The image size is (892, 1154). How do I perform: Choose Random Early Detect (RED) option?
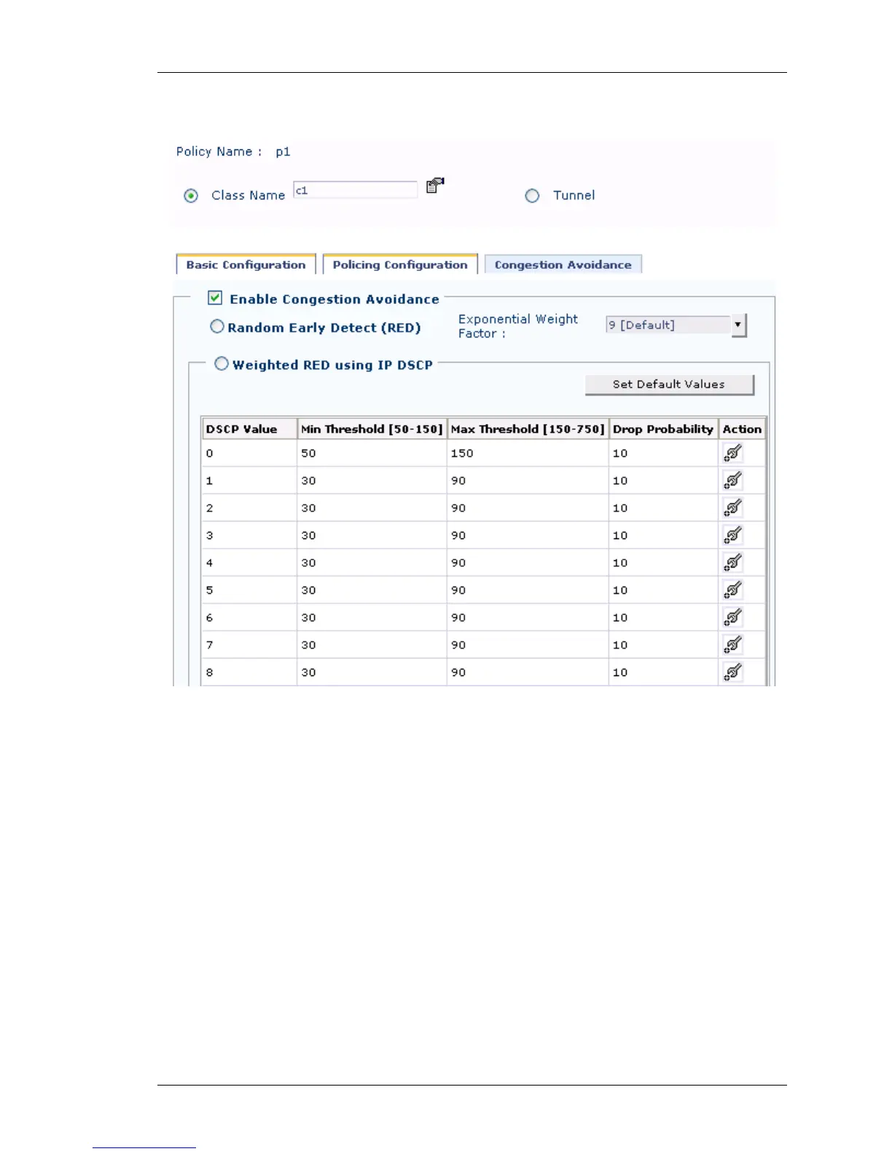pos(217,326)
